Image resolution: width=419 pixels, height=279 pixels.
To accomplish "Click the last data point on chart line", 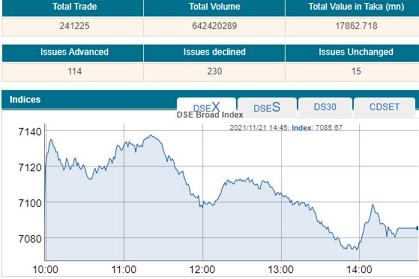I will (x=417, y=228).
